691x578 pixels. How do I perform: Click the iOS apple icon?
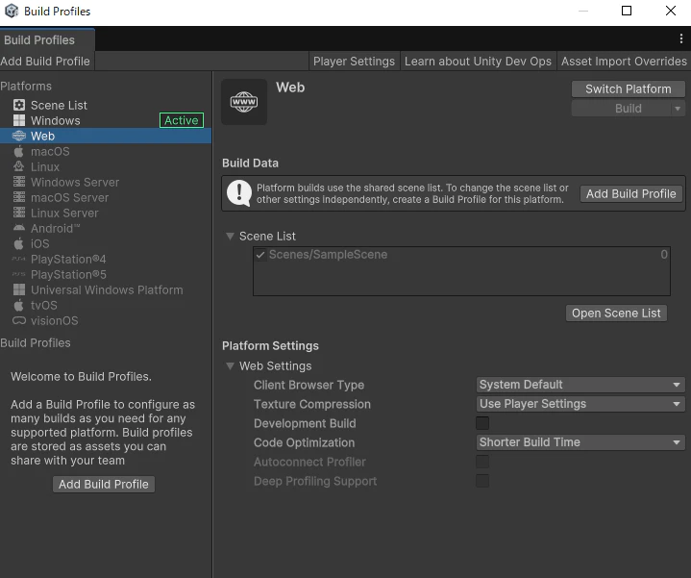point(18,243)
